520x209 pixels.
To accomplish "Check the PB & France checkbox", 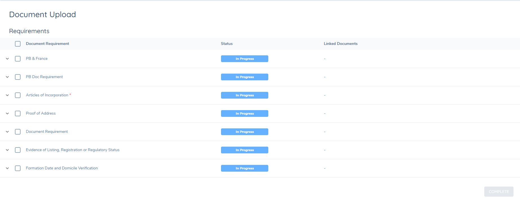I will [18, 59].
